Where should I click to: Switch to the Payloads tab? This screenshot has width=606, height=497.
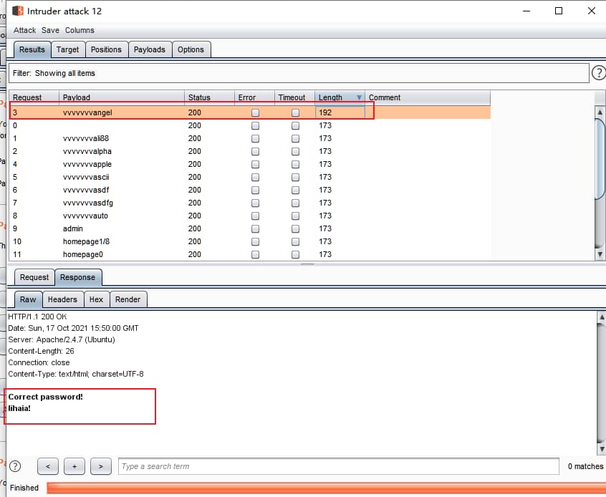[x=150, y=49]
